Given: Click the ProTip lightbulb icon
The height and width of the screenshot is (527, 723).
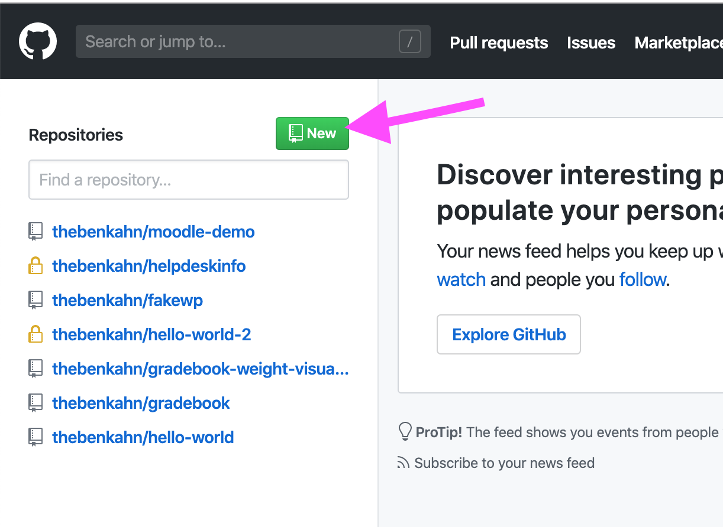Looking at the screenshot, I should point(406,431).
